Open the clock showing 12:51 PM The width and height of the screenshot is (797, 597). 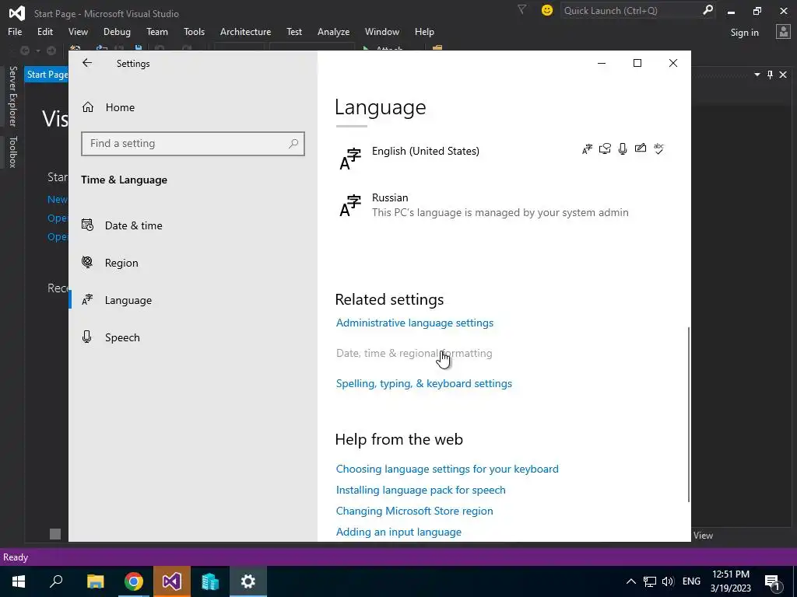(730, 581)
